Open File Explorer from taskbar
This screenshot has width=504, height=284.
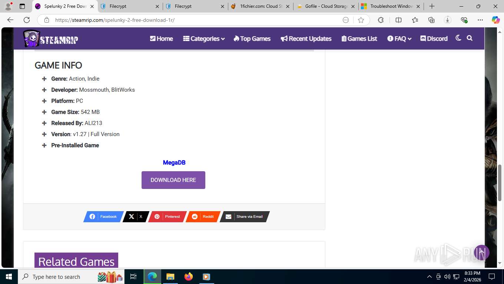[170, 277]
